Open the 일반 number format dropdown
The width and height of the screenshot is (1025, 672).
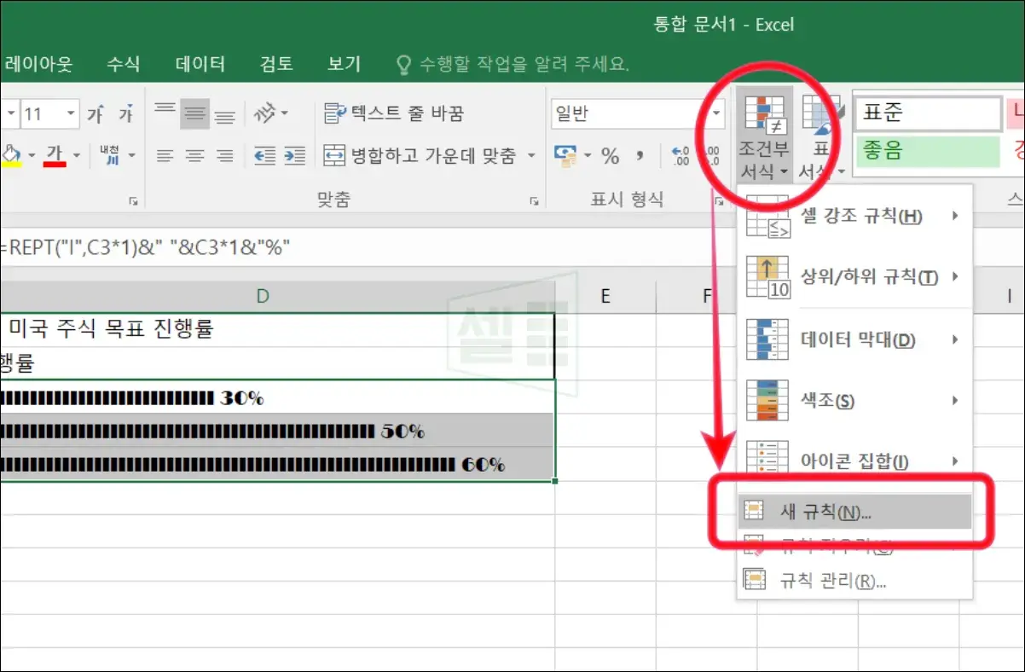(638, 113)
